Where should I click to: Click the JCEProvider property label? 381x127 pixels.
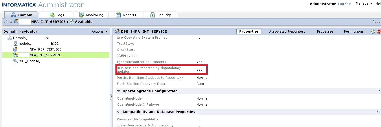pyautogui.click(x=127, y=56)
